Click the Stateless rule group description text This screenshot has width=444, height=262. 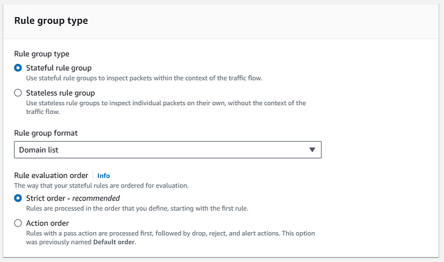pos(166,103)
